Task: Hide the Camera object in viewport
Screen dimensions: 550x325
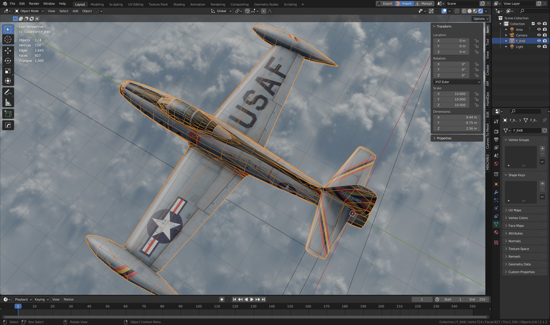Action: click(x=539, y=35)
